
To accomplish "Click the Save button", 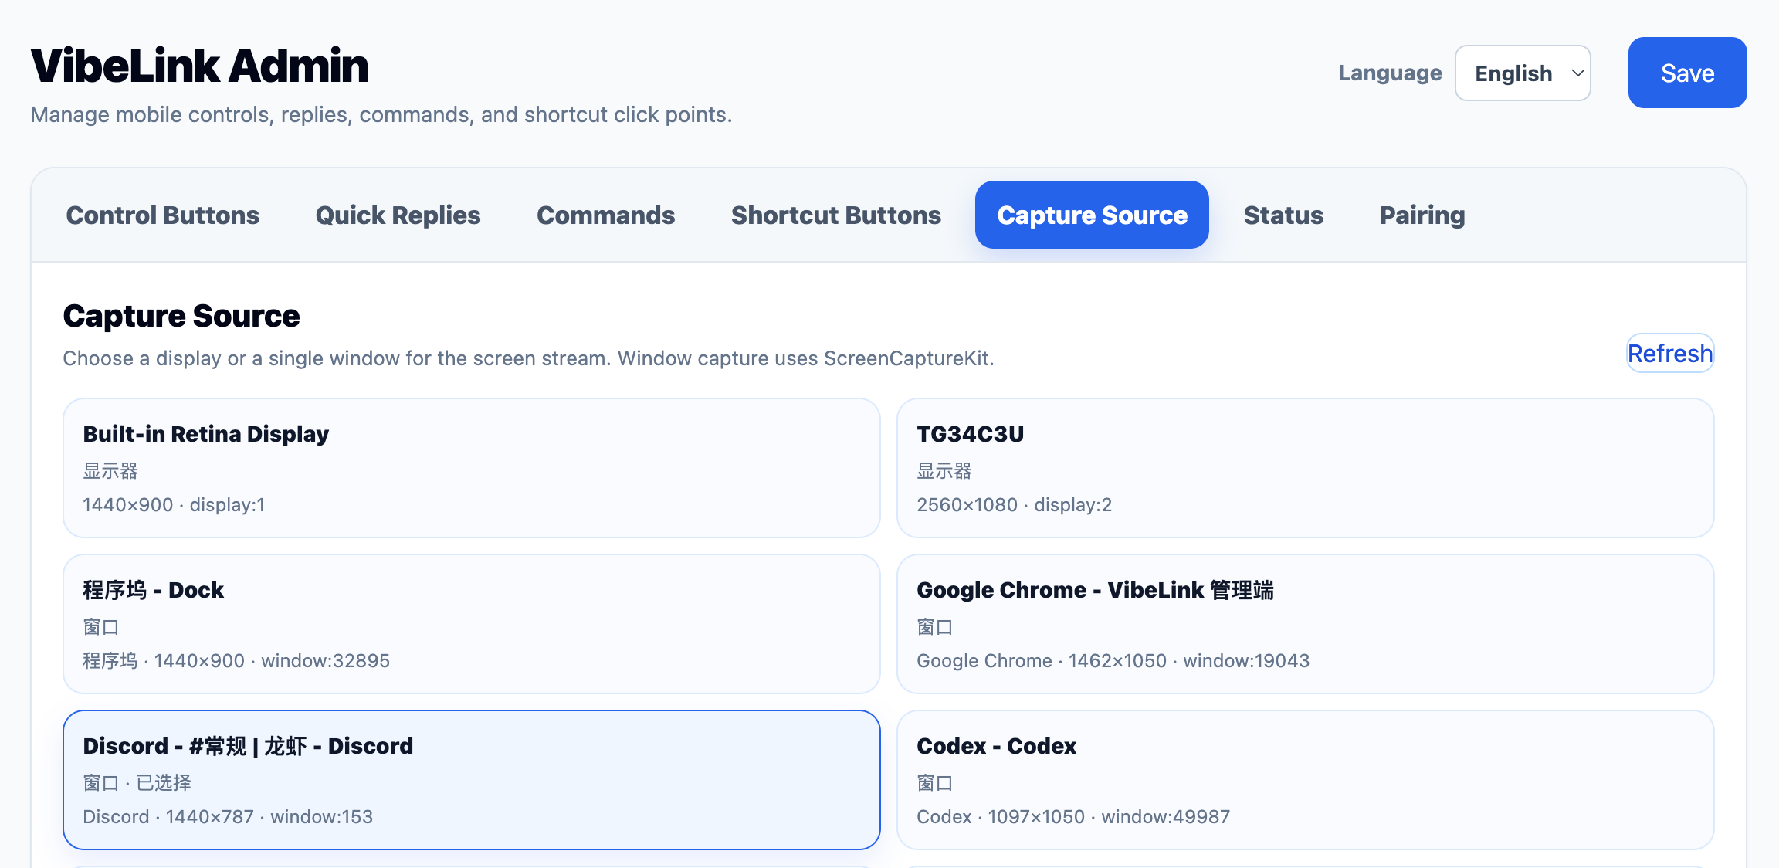I will click(1687, 72).
